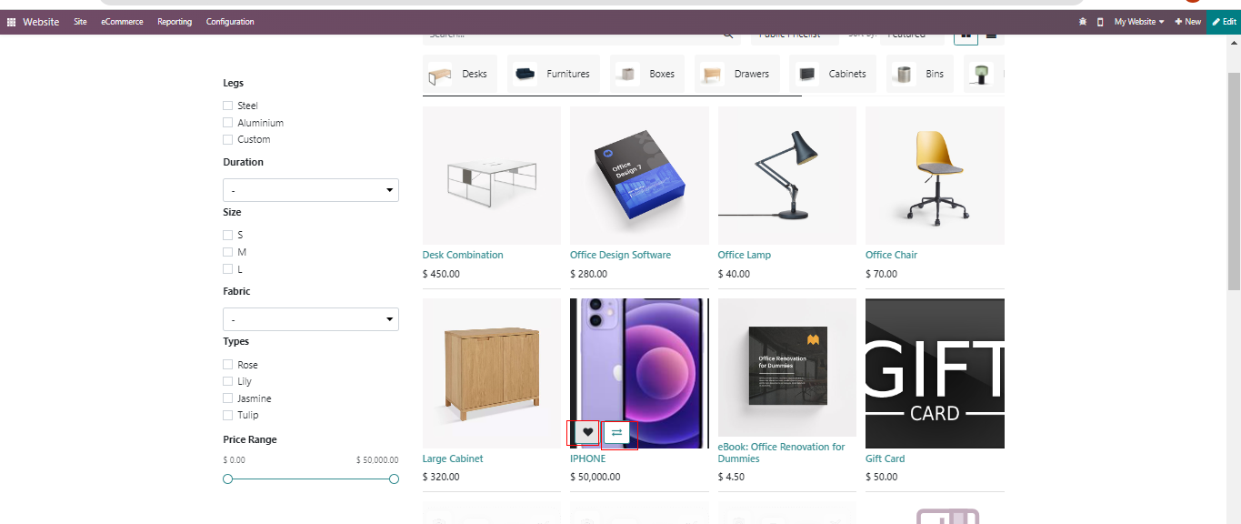Check the Steel legs checkbox
The height and width of the screenshot is (524, 1241).
(228, 106)
